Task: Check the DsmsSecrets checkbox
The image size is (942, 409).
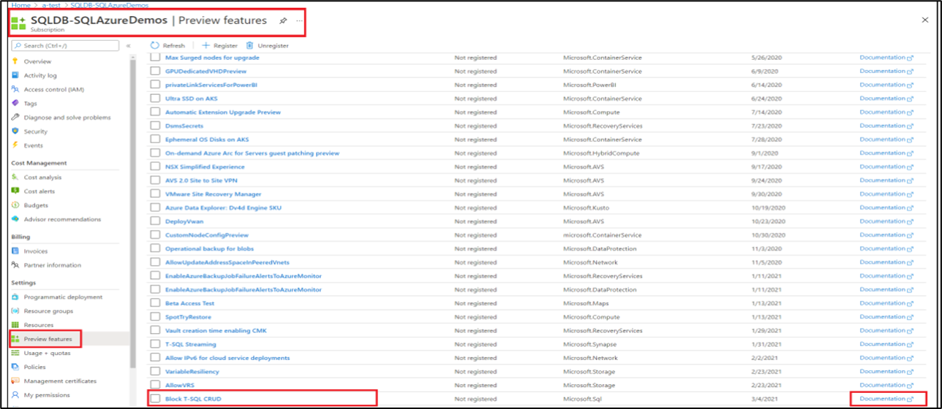Action: 155,126
